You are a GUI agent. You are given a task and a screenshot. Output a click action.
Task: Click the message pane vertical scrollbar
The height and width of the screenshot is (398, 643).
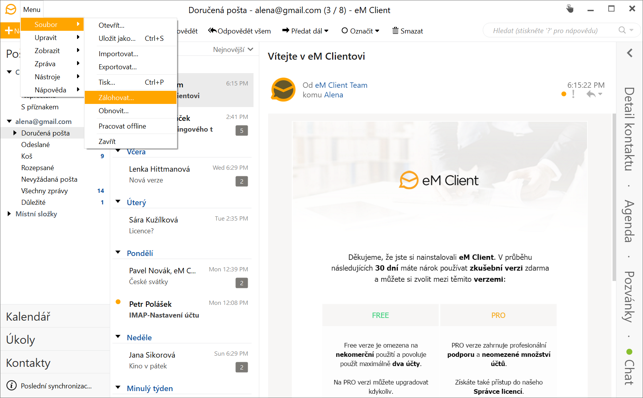(614, 197)
